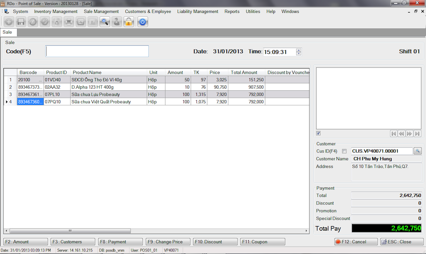Click the horizontal scrollbar under the product grid
426x254 pixels.
pyautogui.click(x=70, y=231)
